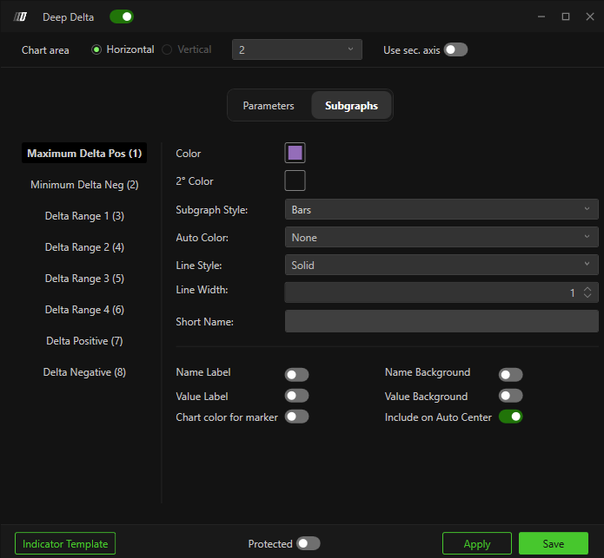Click the Line Width stepper arrows
This screenshot has width=604, height=558.
[x=587, y=293]
